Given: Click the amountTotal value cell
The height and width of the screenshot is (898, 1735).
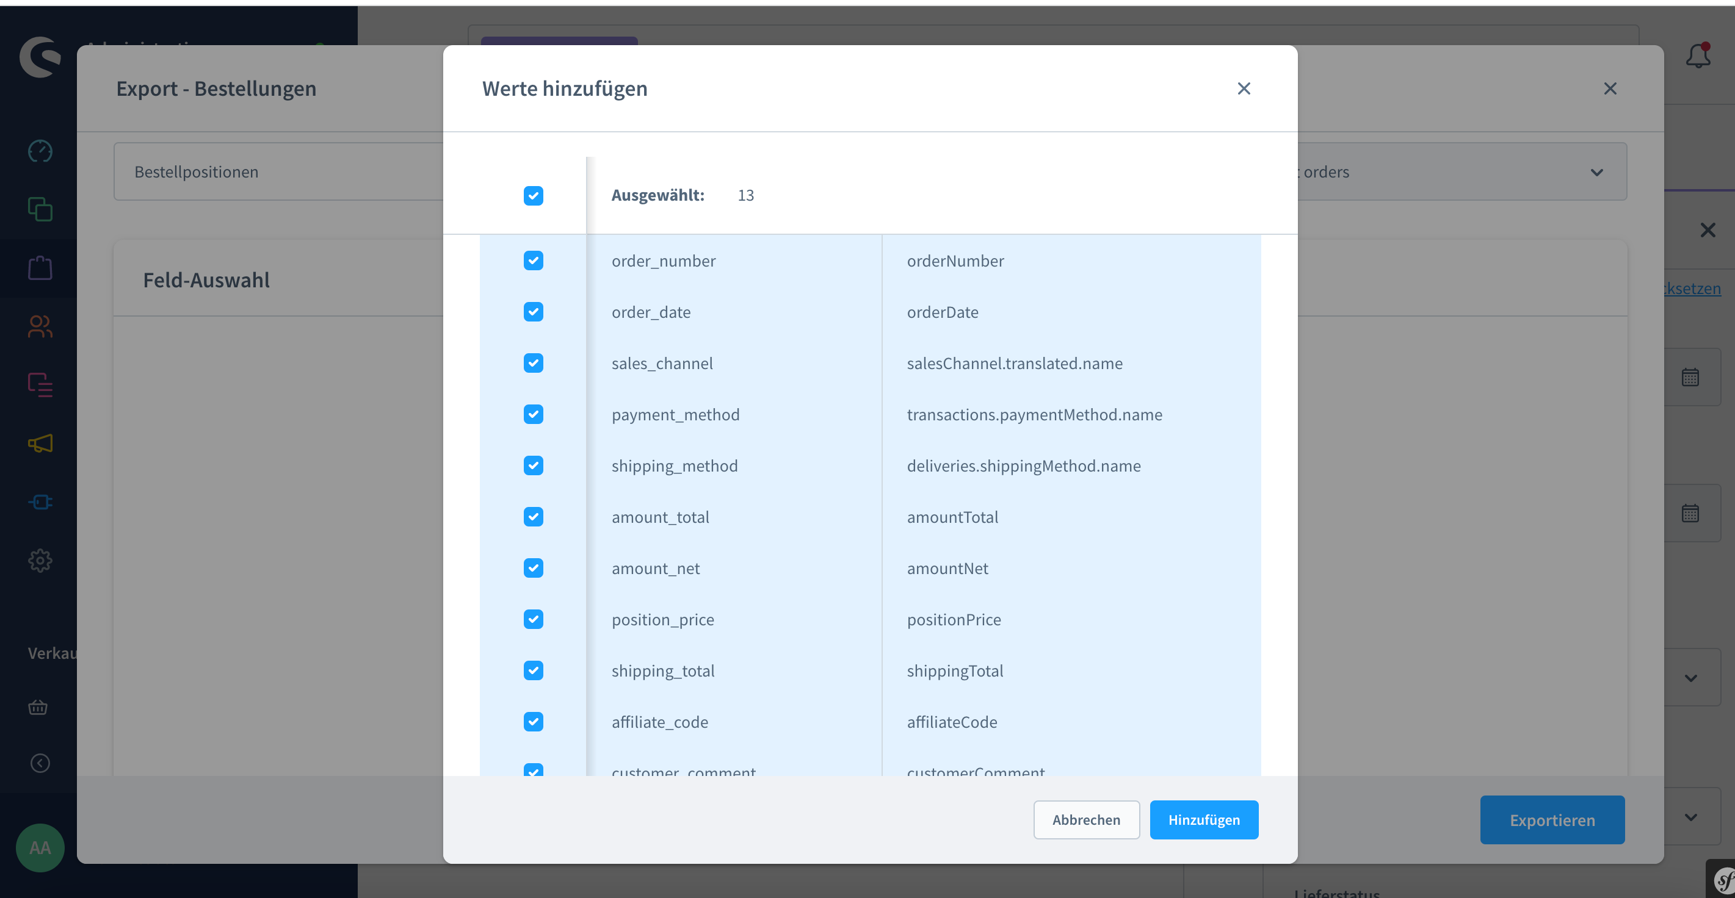Looking at the screenshot, I should click(952, 516).
